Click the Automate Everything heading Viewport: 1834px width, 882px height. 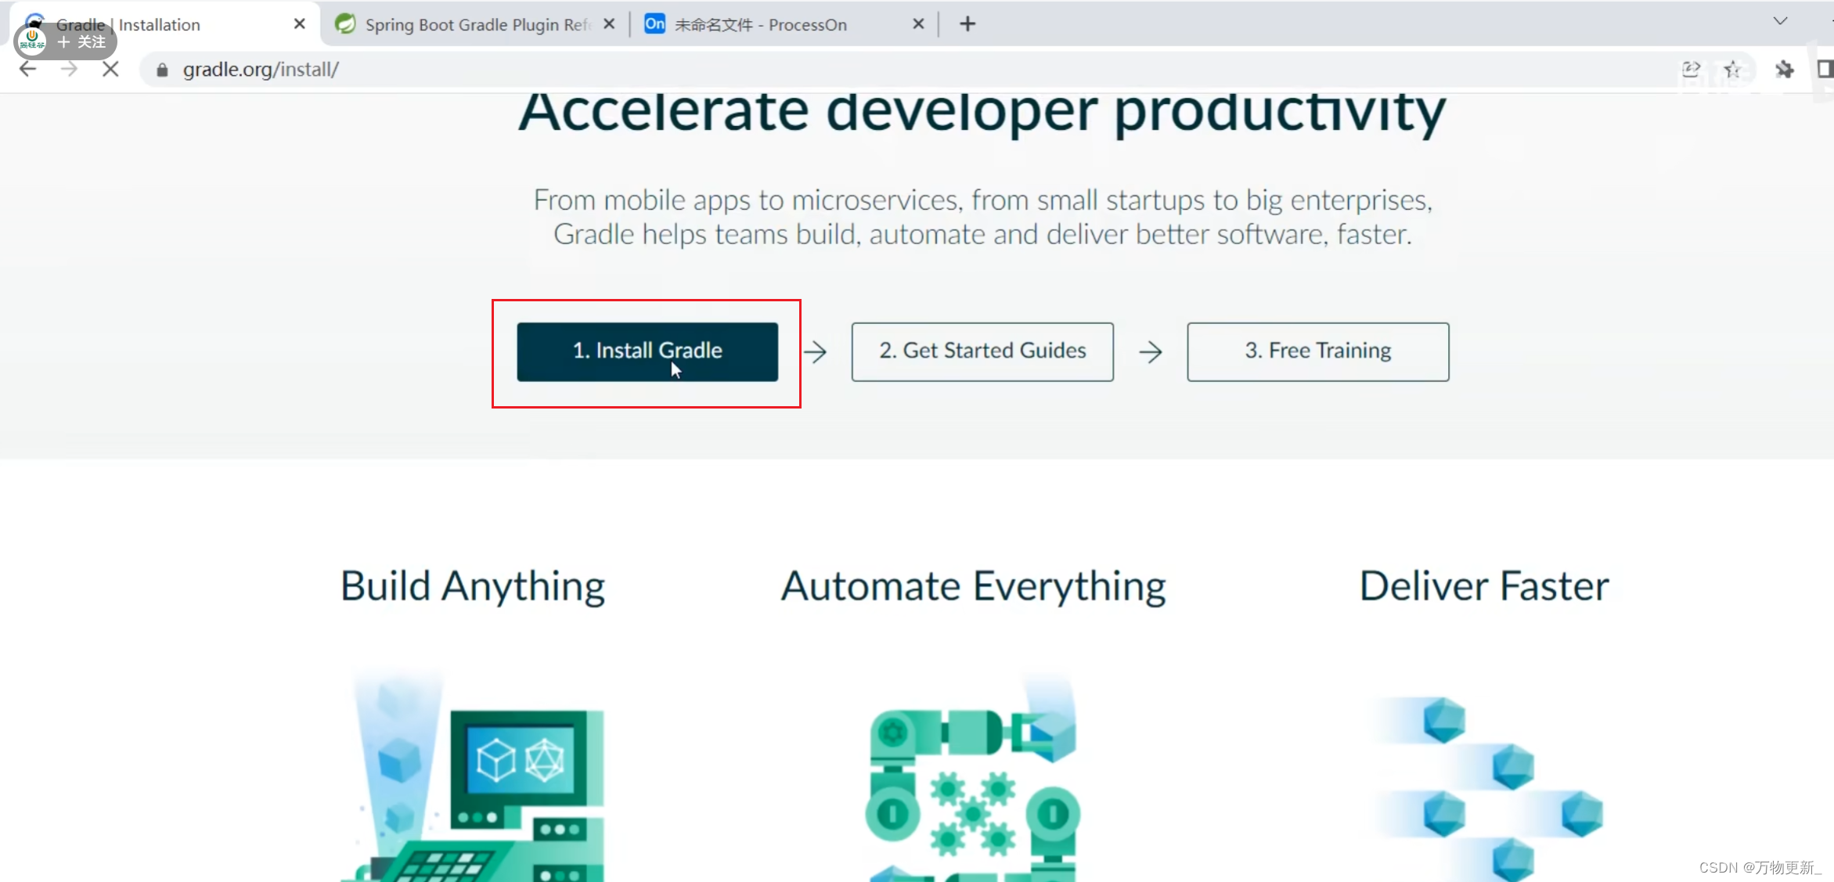974,586
